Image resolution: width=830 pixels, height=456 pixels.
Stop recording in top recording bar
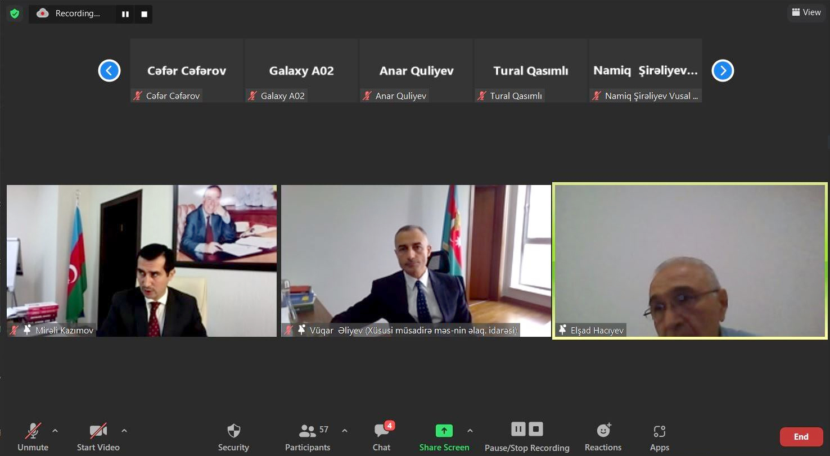144,14
